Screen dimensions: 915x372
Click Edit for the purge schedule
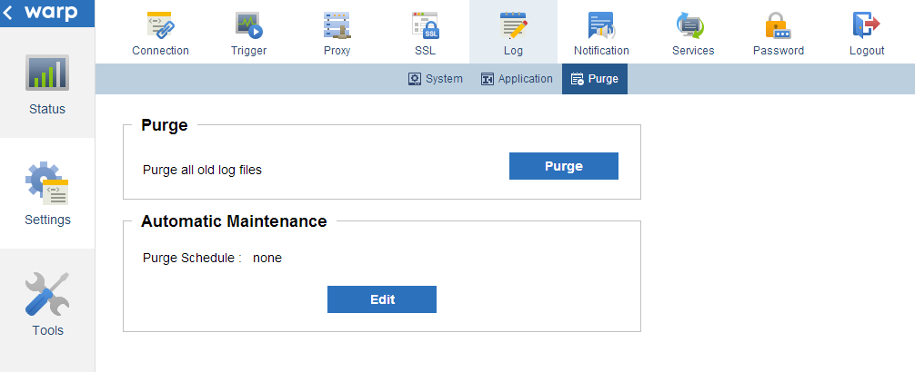[382, 299]
